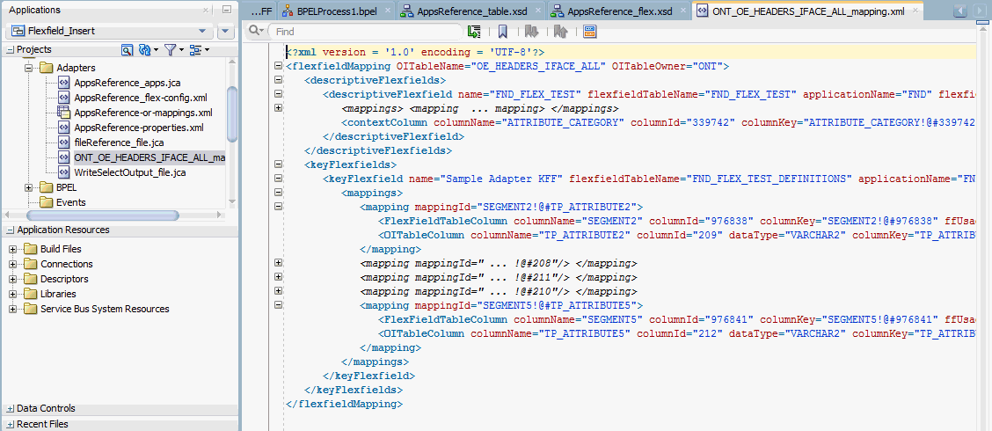The width and height of the screenshot is (992, 431).
Task: Select AppsReference_flex-config.xml in the tree
Action: pos(141,98)
